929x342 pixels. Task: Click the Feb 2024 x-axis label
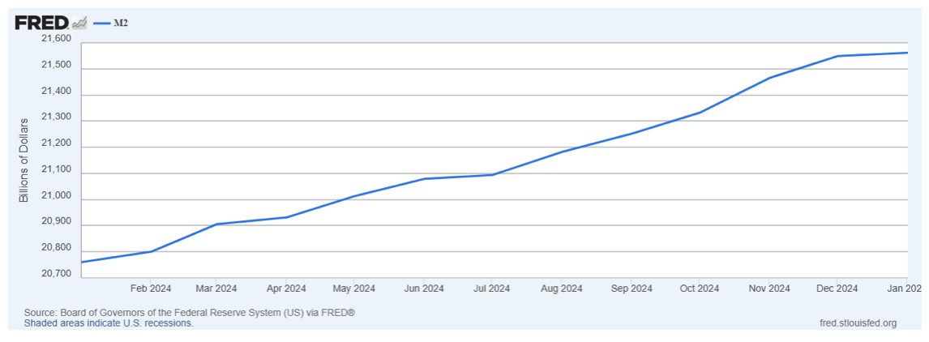click(150, 289)
